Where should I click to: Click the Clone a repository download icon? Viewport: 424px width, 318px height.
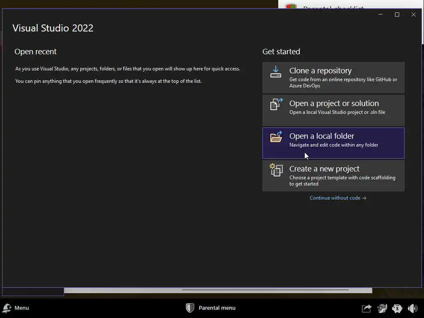click(x=275, y=72)
